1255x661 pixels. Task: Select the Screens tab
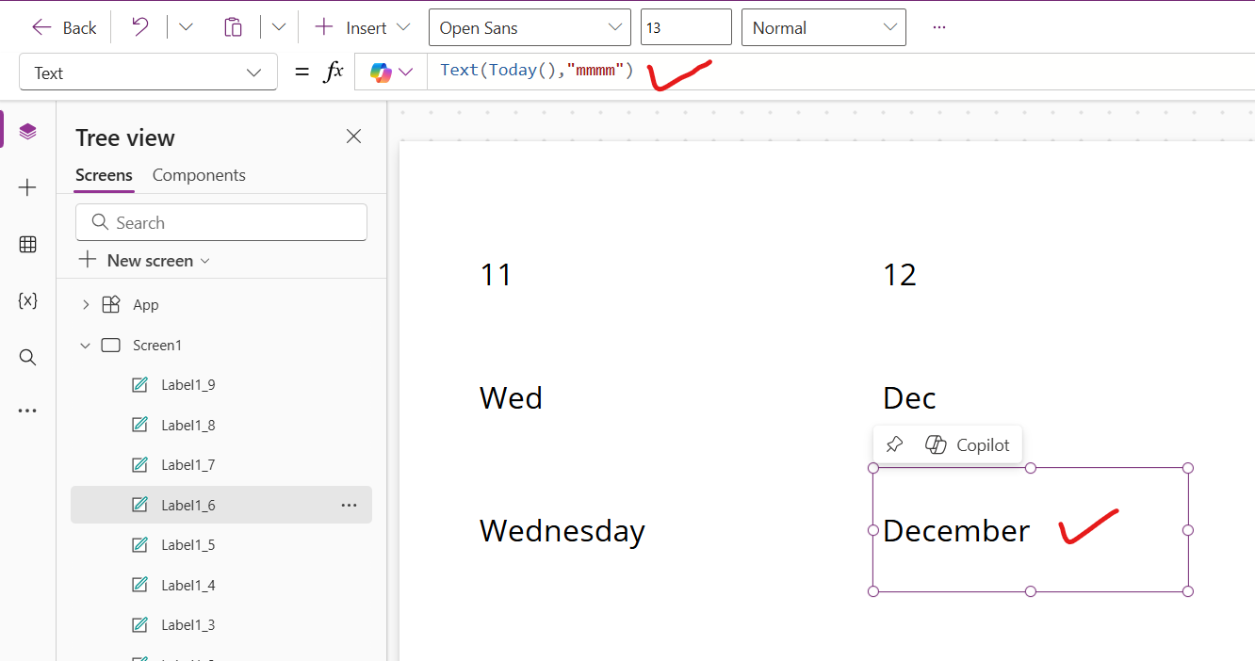click(x=104, y=175)
